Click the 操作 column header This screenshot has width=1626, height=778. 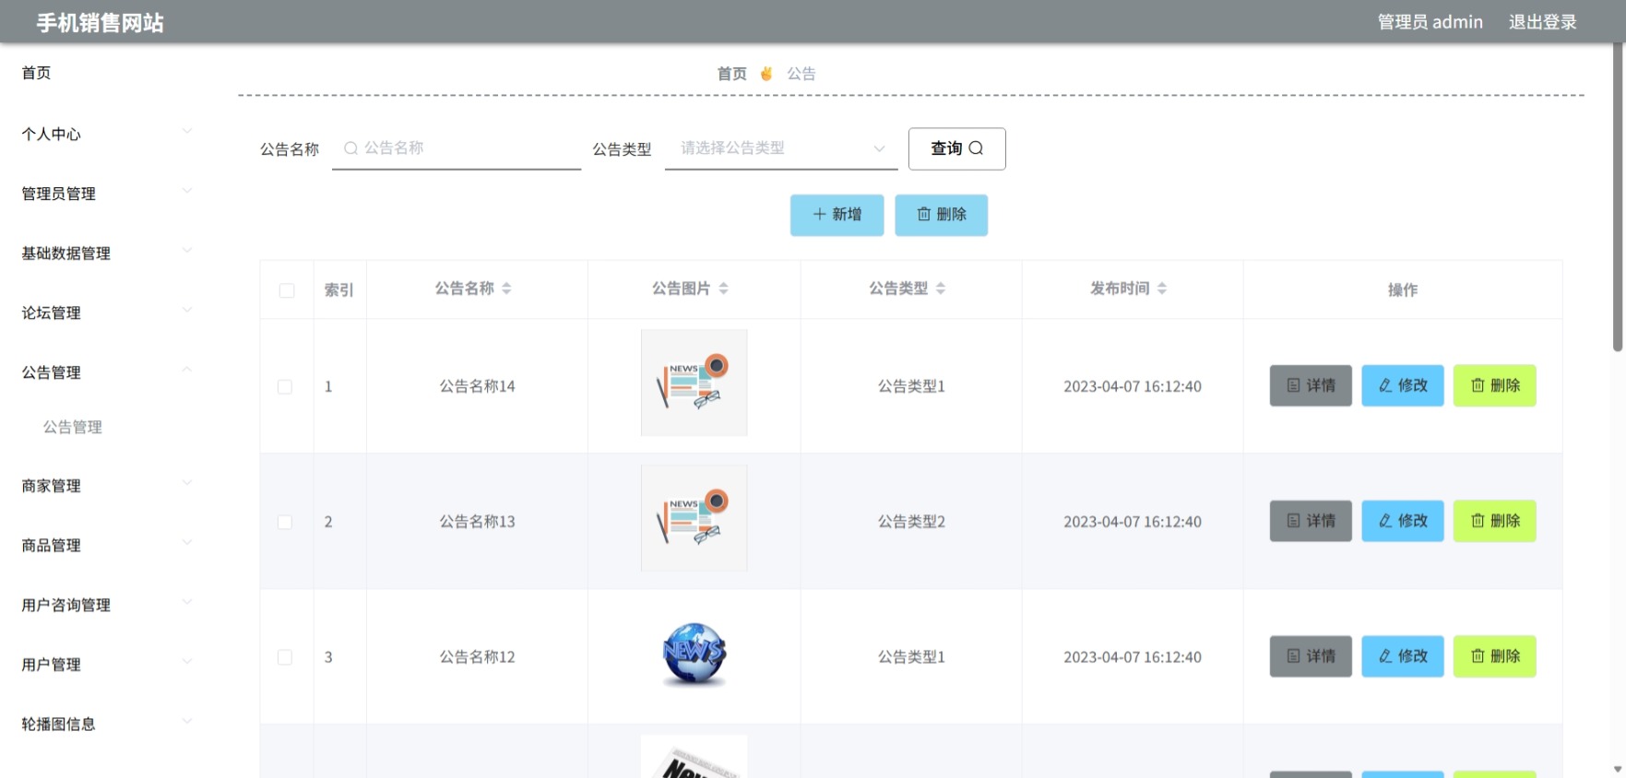1403,289
